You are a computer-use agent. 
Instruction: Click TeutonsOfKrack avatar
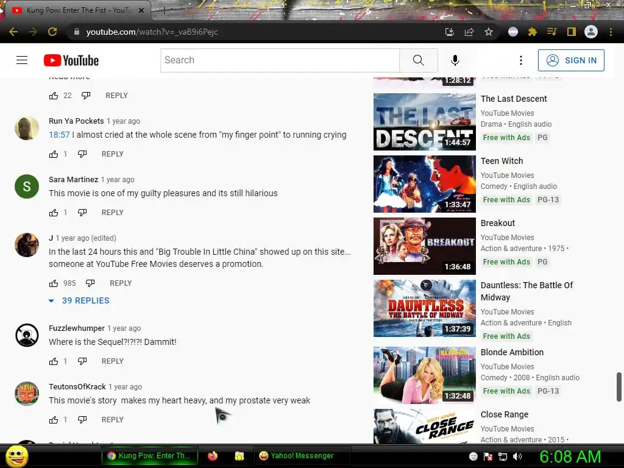pos(27,394)
